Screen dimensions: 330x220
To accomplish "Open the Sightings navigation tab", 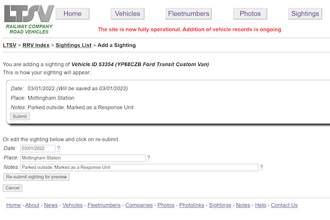I will point(305,14).
